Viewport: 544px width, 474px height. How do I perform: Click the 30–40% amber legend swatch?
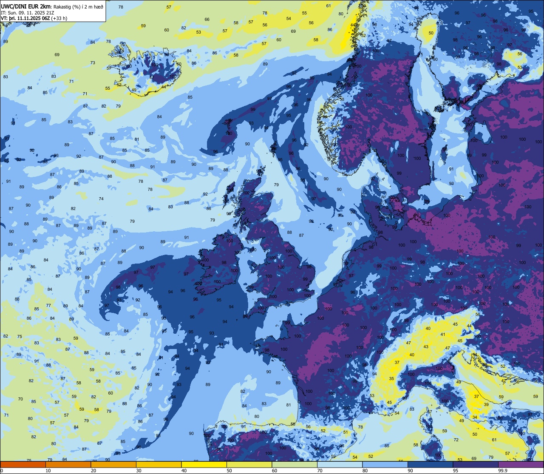159,464
